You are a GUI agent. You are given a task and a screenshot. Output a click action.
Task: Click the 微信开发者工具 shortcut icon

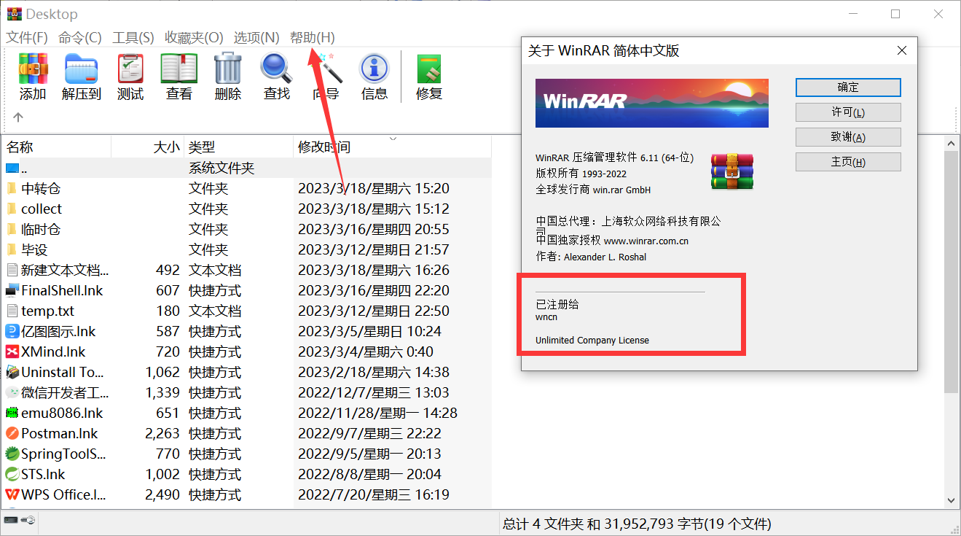pos(12,392)
